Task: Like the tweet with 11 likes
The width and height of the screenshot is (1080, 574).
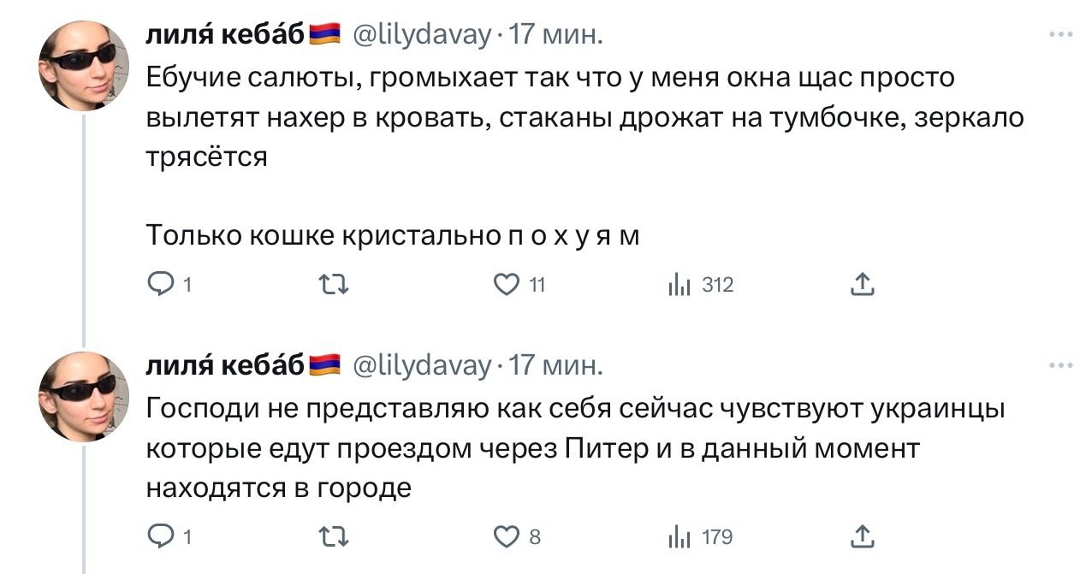Action: tap(508, 285)
